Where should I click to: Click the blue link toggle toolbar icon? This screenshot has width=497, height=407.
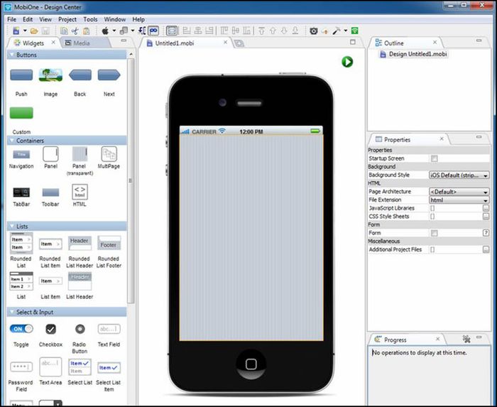pos(153,31)
